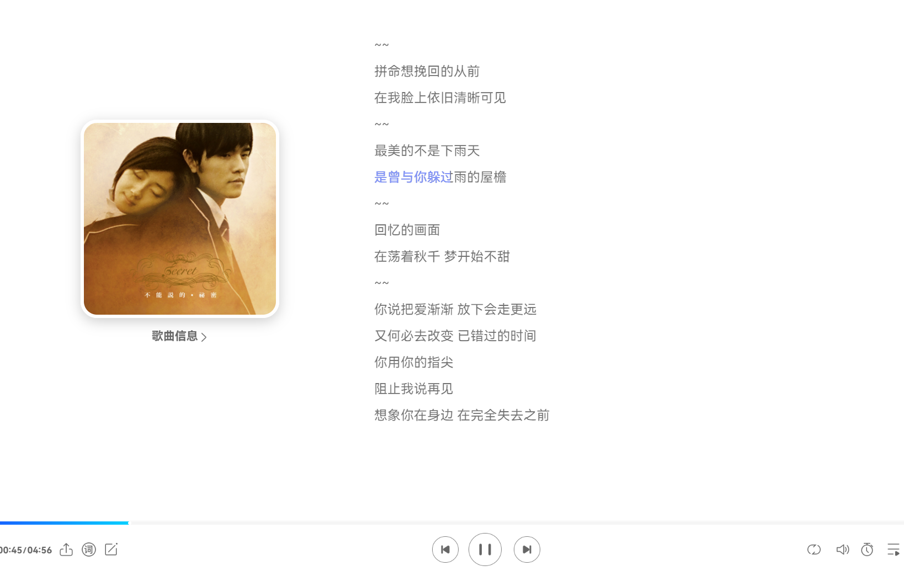Skip to the next track
The width and height of the screenshot is (904, 571).
[x=527, y=550]
